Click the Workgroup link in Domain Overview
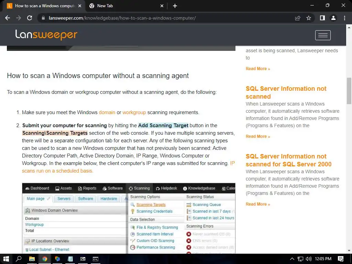The width and height of the screenshot is (352, 264). 34,225
